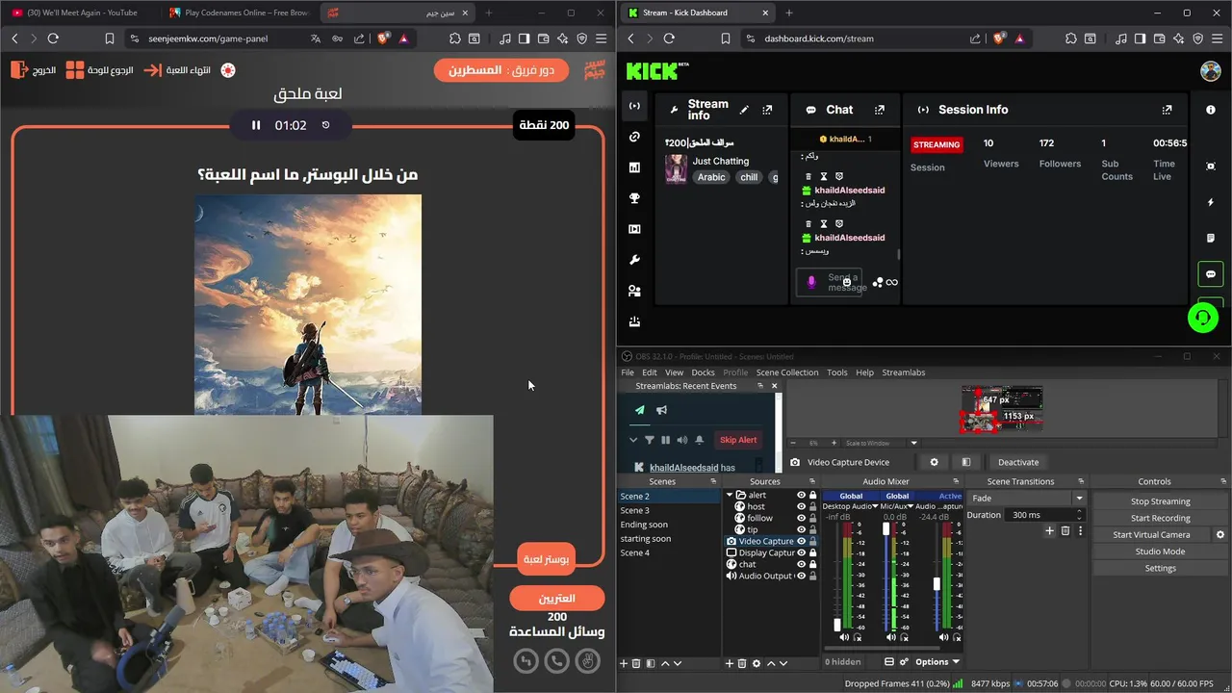Hide the Video Capture source
Viewport: 1232px width, 693px height.
point(801,541)
